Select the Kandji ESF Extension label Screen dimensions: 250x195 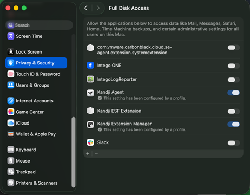(x=119, y=111)
